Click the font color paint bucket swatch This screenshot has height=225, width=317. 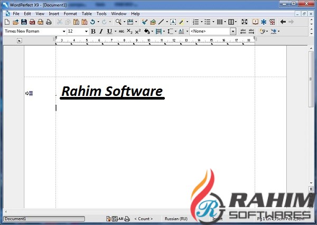(x=147, y=31)
